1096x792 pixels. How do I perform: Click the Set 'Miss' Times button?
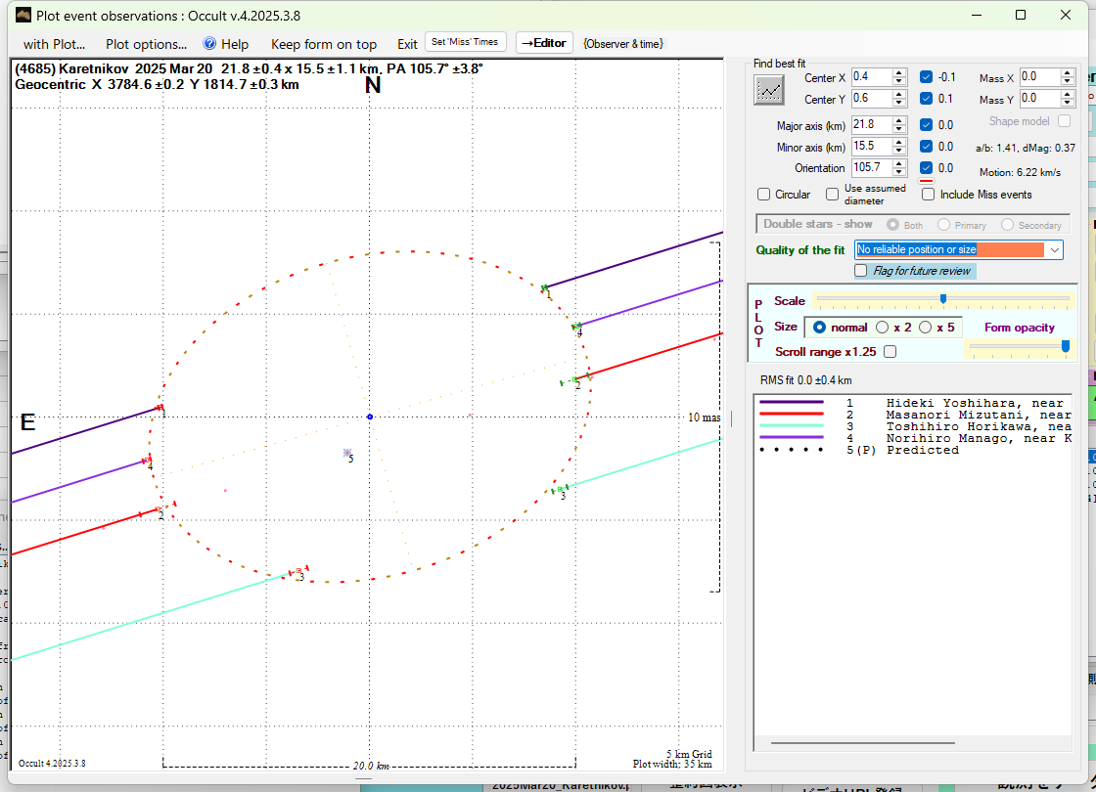click(x=465, y=42)
